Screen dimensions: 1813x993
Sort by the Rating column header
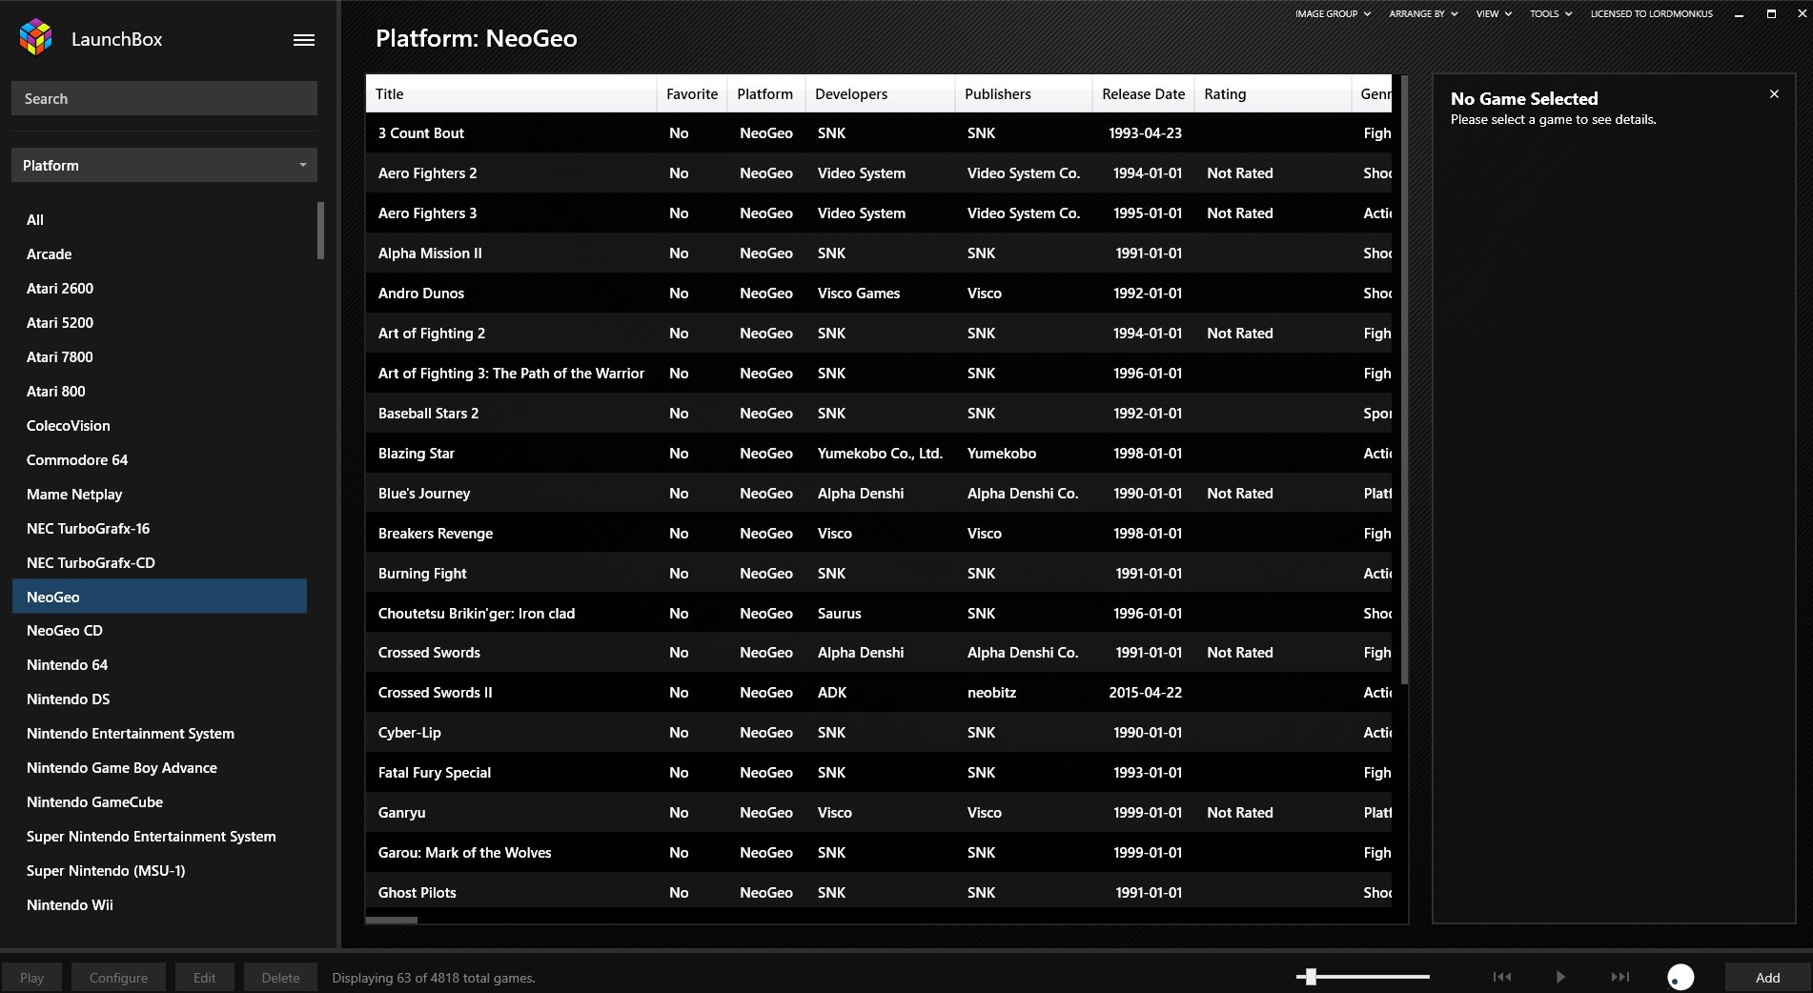click(1272, 93)
